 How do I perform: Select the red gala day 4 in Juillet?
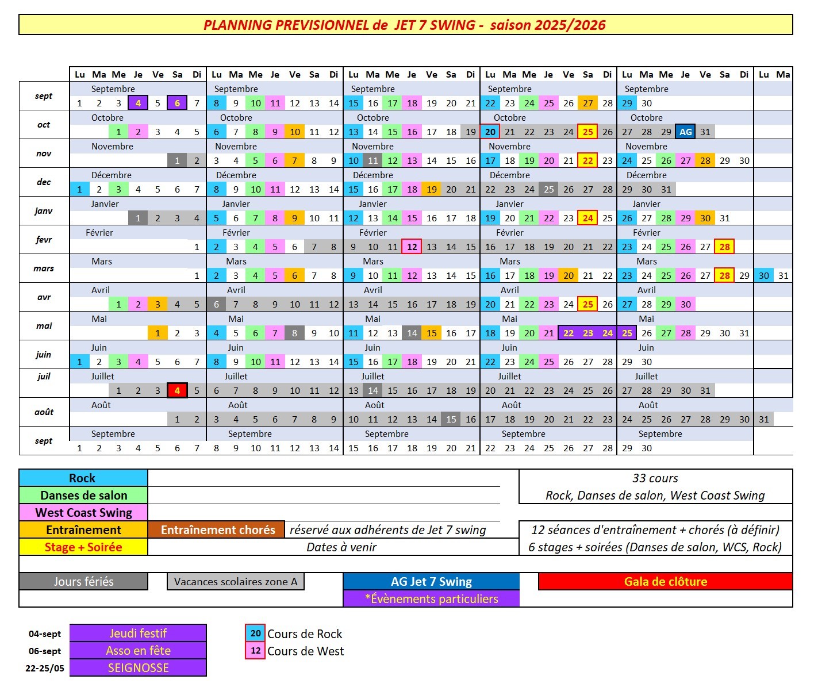click(177, 391)
